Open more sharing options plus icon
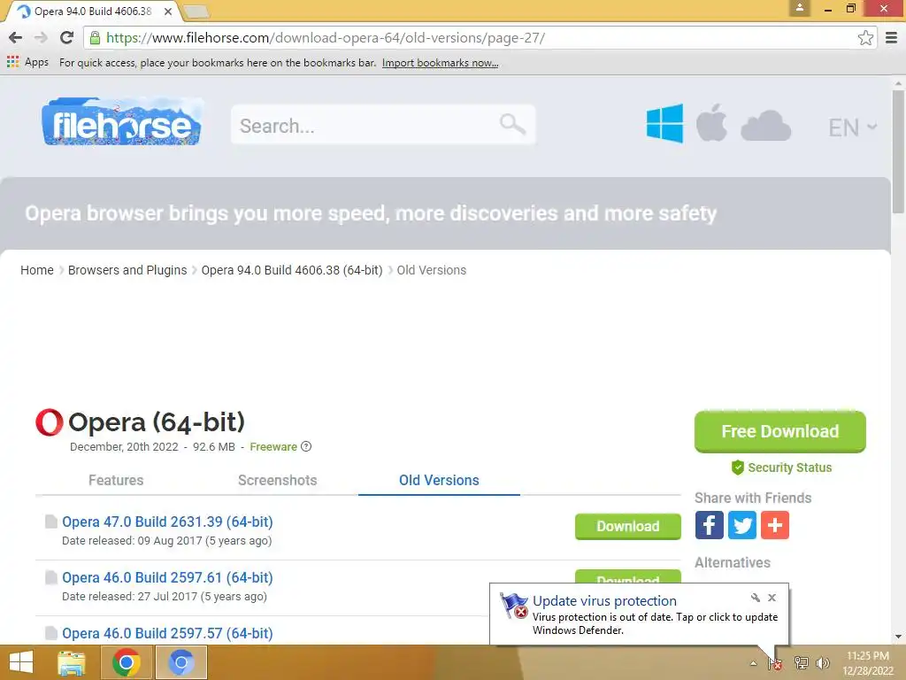Image resolution: width=906 pixels, height=680 pixels. 775,525
